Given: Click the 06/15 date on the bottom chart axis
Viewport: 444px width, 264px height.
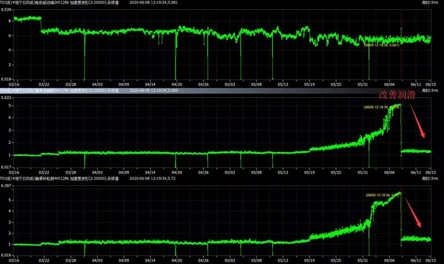Looking at the screenshot, I should [x=430, y=260].
